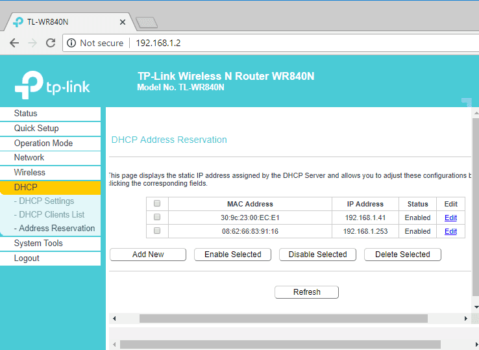This screenshot has width=479, height=350.
Task: Click Disable Selected button
Action: 317,255
